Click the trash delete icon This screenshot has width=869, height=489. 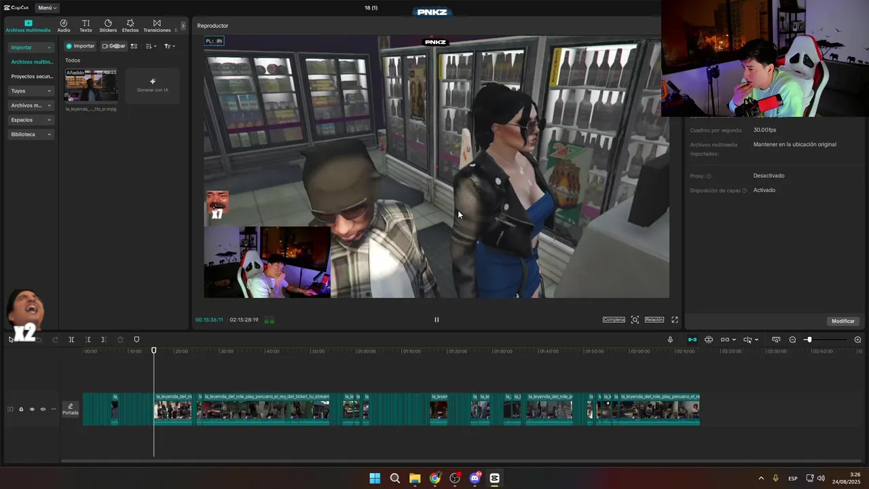[x=120, y=340]
